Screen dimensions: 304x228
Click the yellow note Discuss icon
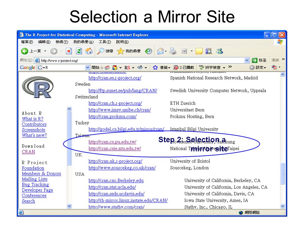(x=199, y=51)
